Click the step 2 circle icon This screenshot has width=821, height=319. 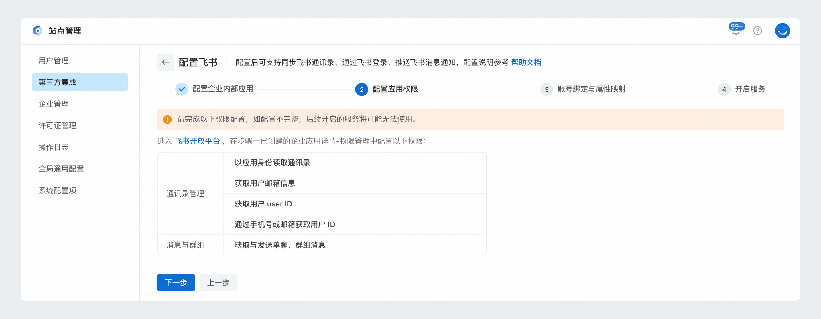click(x=361, y=89)
